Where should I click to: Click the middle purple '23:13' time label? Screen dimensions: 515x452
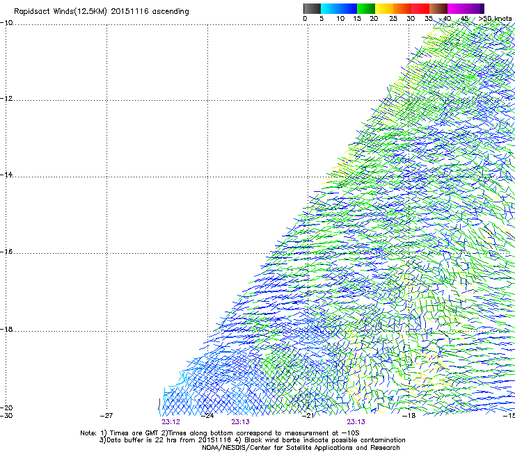click(240, 422)
